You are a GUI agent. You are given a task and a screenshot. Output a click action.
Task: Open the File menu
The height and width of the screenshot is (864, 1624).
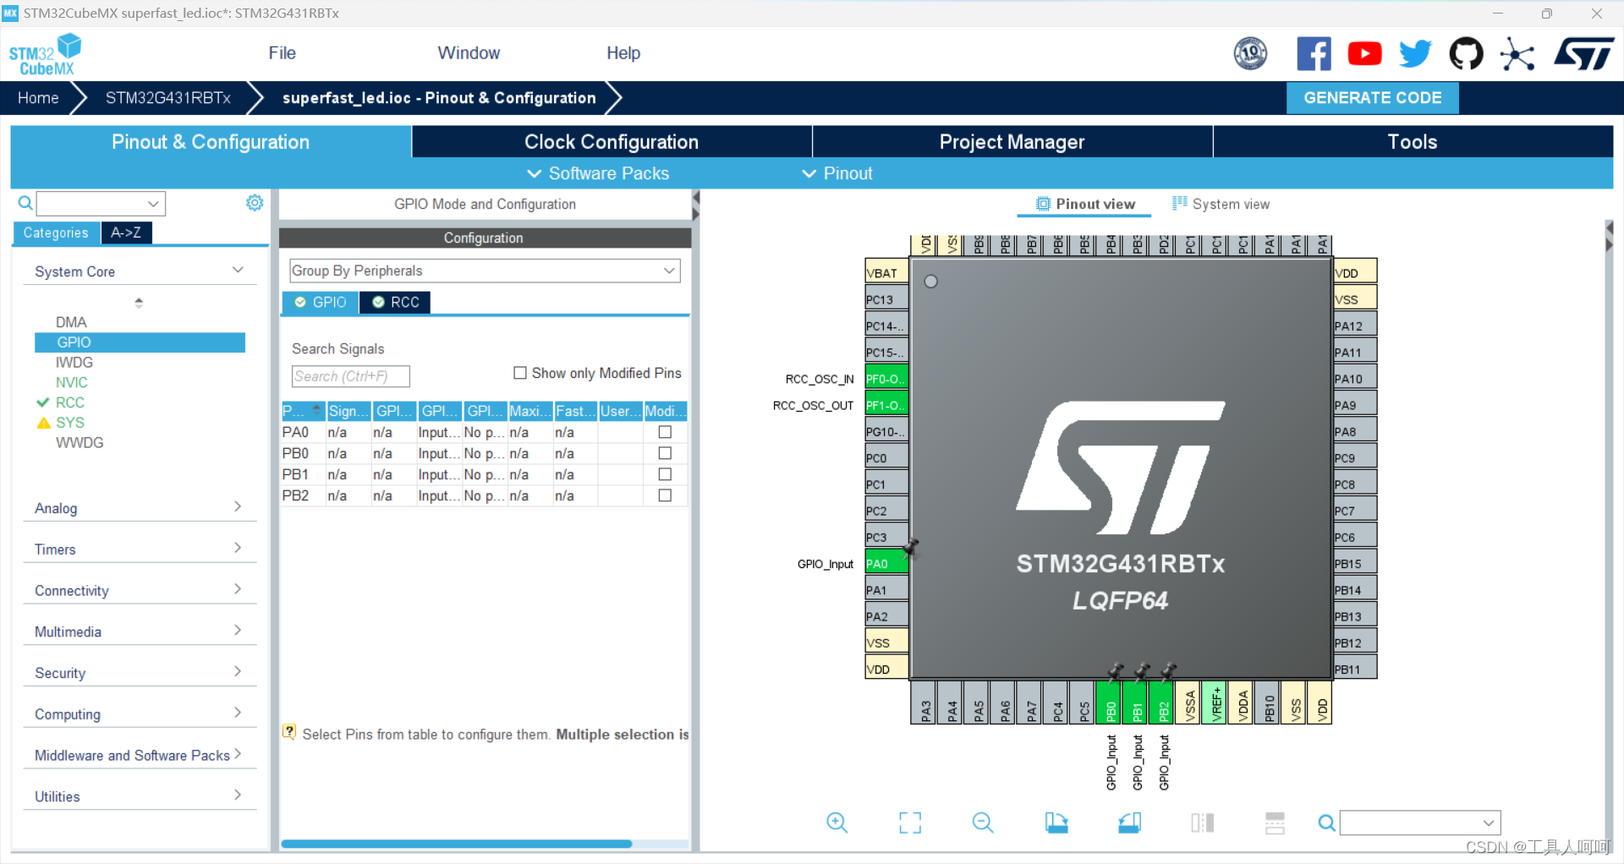[282, 53]
